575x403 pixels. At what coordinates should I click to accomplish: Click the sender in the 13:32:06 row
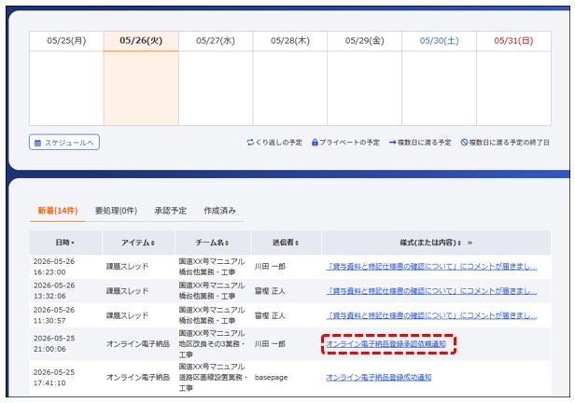click(x=270, y=291)
